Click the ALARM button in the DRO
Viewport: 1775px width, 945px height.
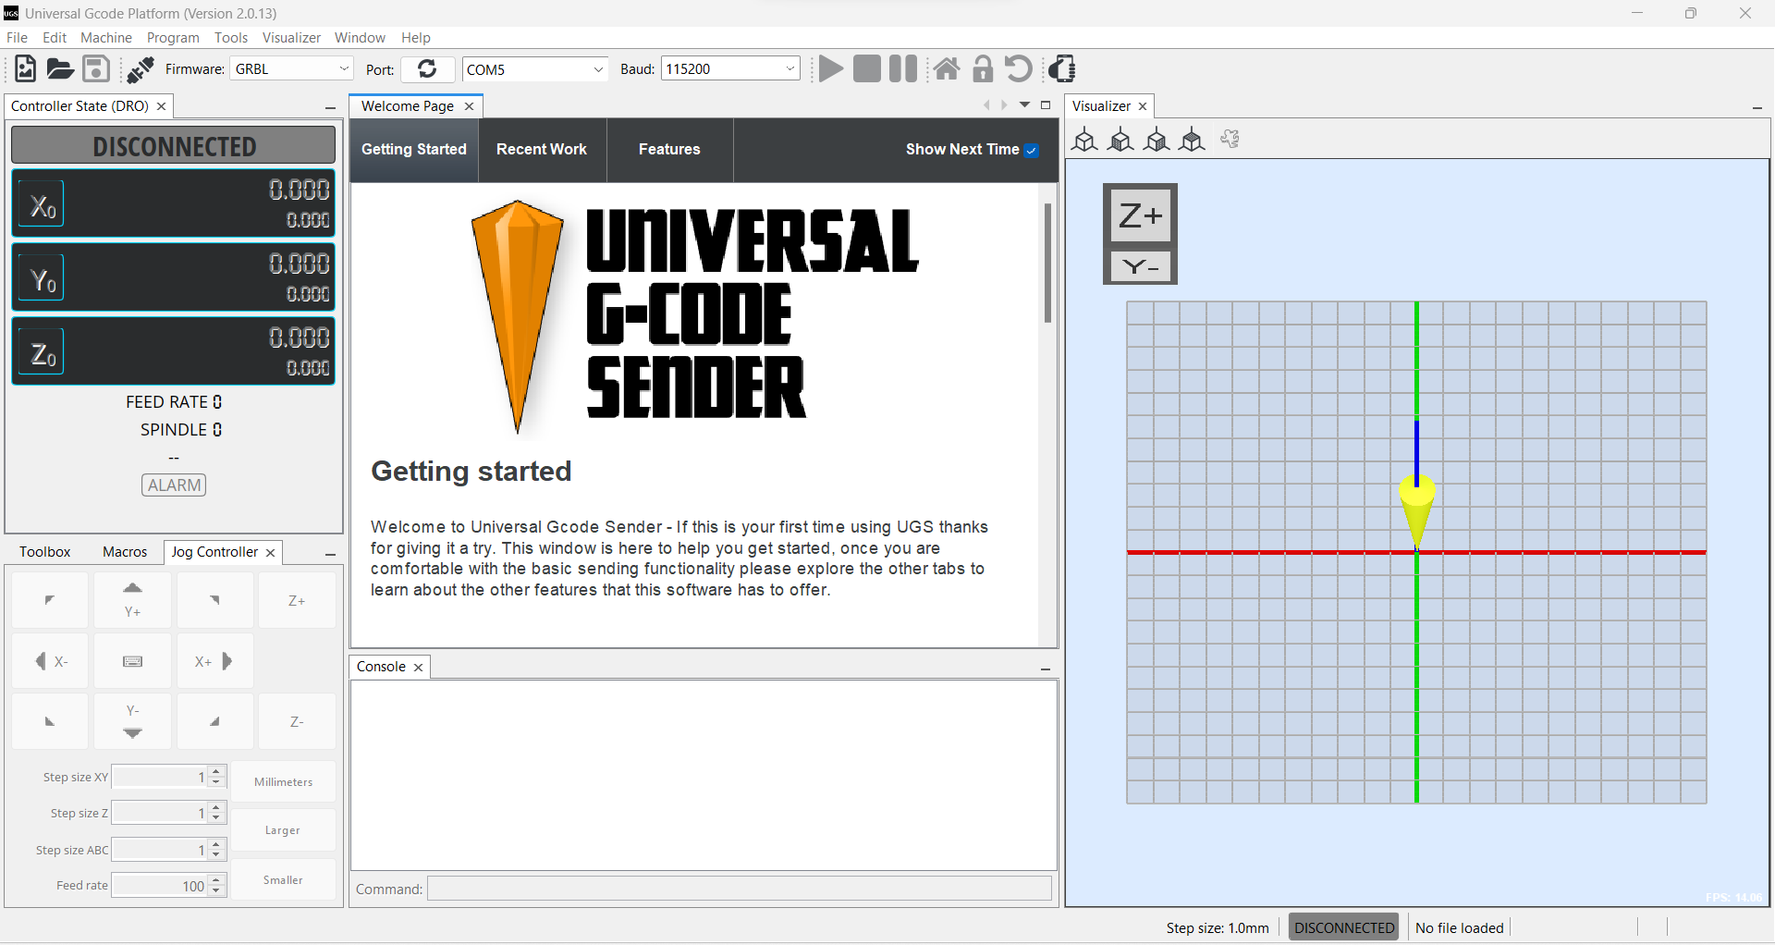coord(174,485)
